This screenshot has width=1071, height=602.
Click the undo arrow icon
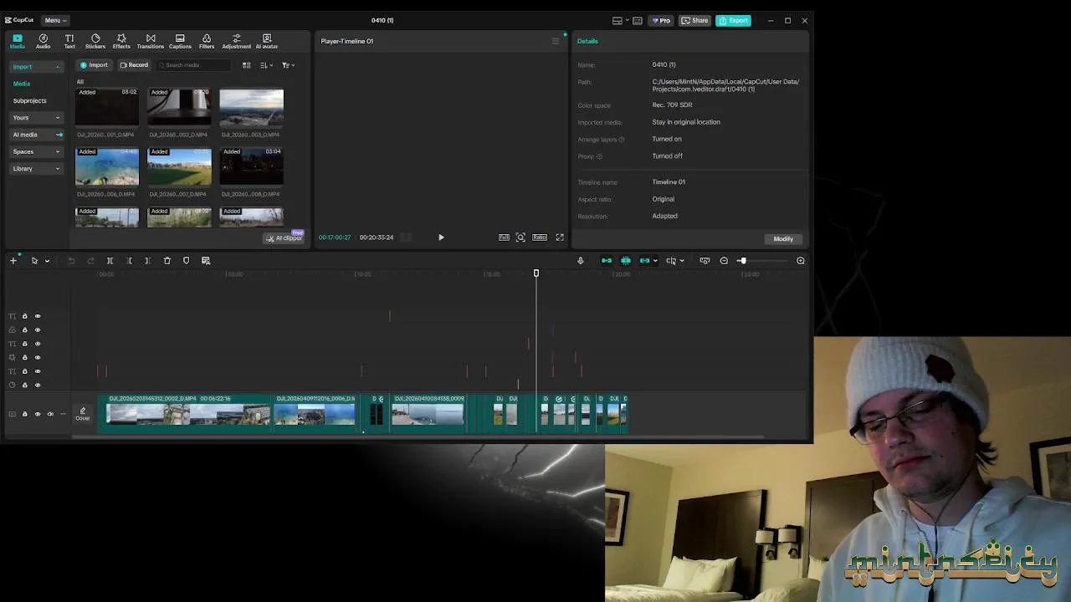(x=71, y=261)
